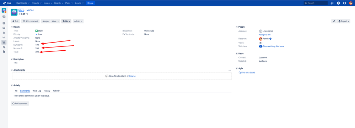Open the feedback megaphone icon
The width and height of the screenshot is (355, 128).
tap(332, 3)
